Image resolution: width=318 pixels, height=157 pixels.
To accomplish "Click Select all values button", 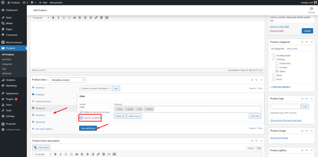I will 120,116.
